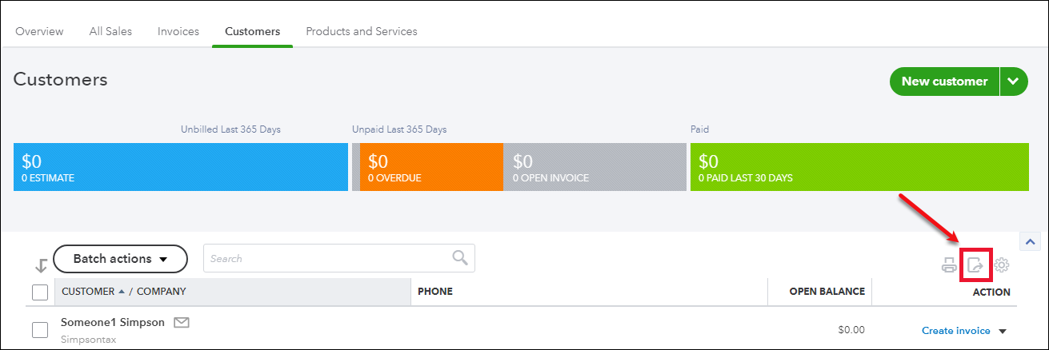This screenshot has width=1049, height=350.
Task: Open the Batch actions dropdown
Action: pos(120,259)
